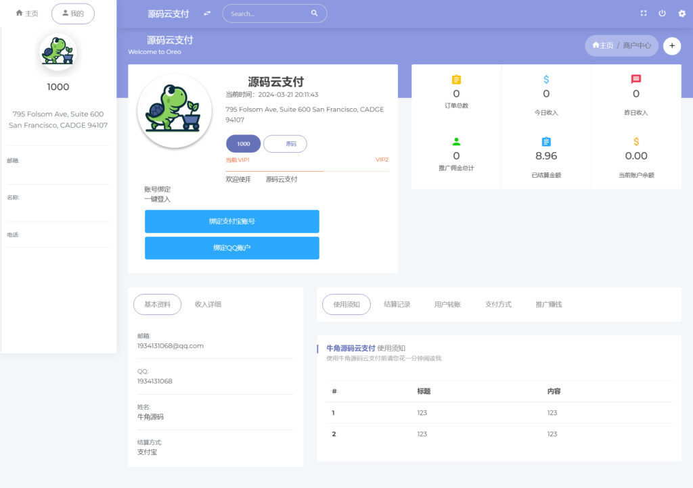Select the 用户转账 tab
The width and height of the screenshot is (693, 488).
pyautogui.click(x=448, y=303)
